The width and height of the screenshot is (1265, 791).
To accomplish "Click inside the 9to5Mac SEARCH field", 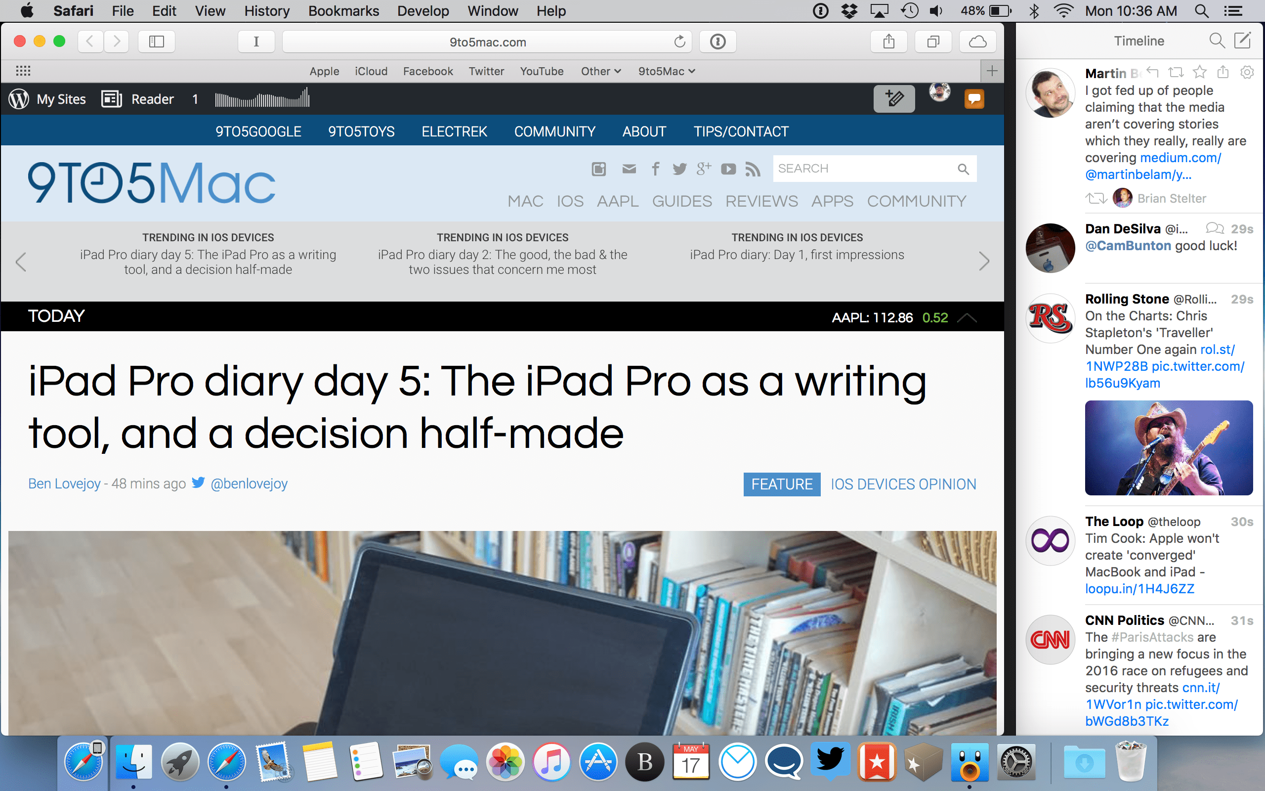I will click(x=862, y=169).
